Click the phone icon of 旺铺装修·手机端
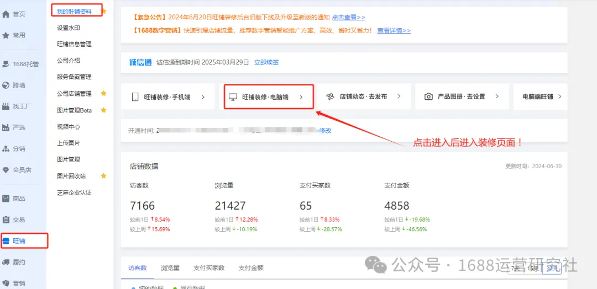 (135, 97)
